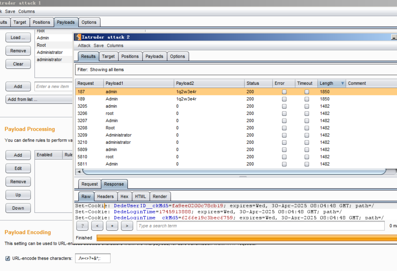Uncheck URL-encode these characters checkbox

[x=8, y=258]
